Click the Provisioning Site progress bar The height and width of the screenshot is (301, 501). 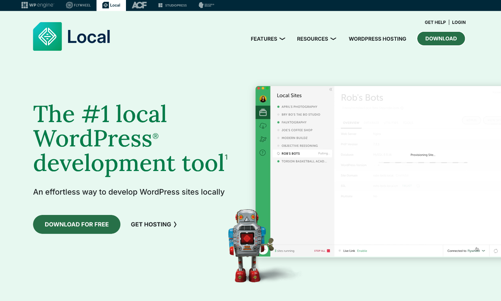[423, 162]
